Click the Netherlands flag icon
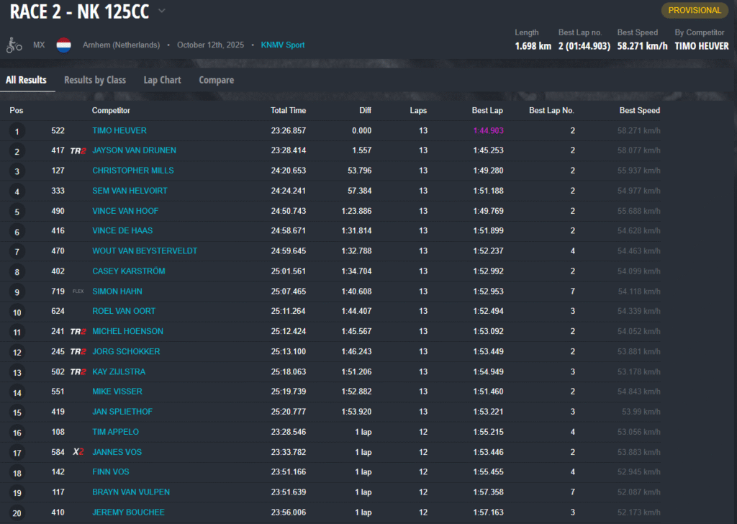This screenshot has height=524, width=737. 63,45
